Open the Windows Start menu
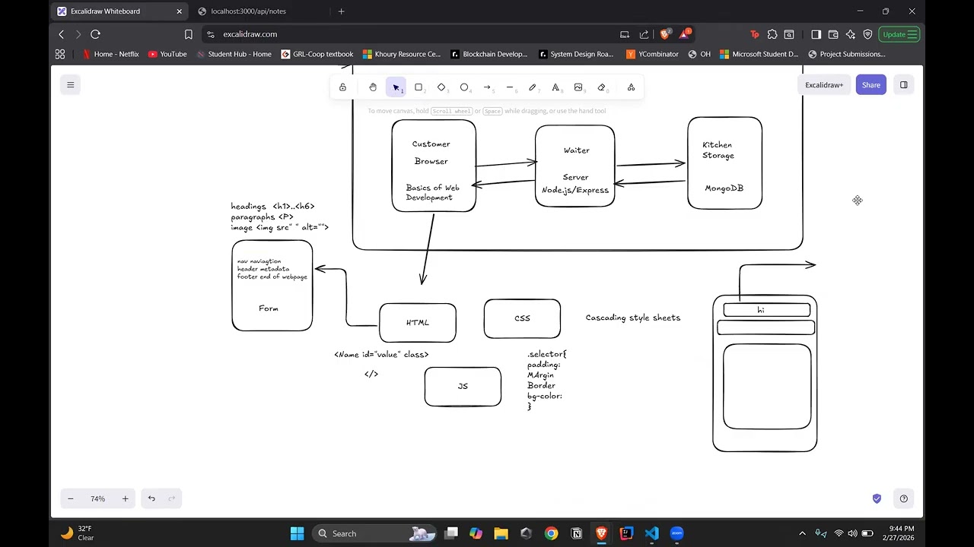Viewport: 974px width, 547px height. coord(297,533)
